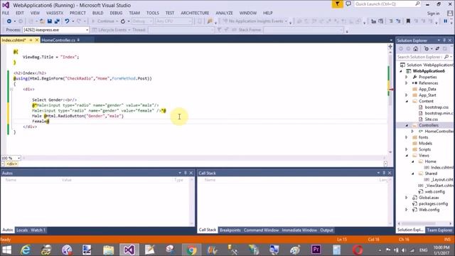Click the Output tab
This screenshot has height=256, width=455.
point(326,230)
